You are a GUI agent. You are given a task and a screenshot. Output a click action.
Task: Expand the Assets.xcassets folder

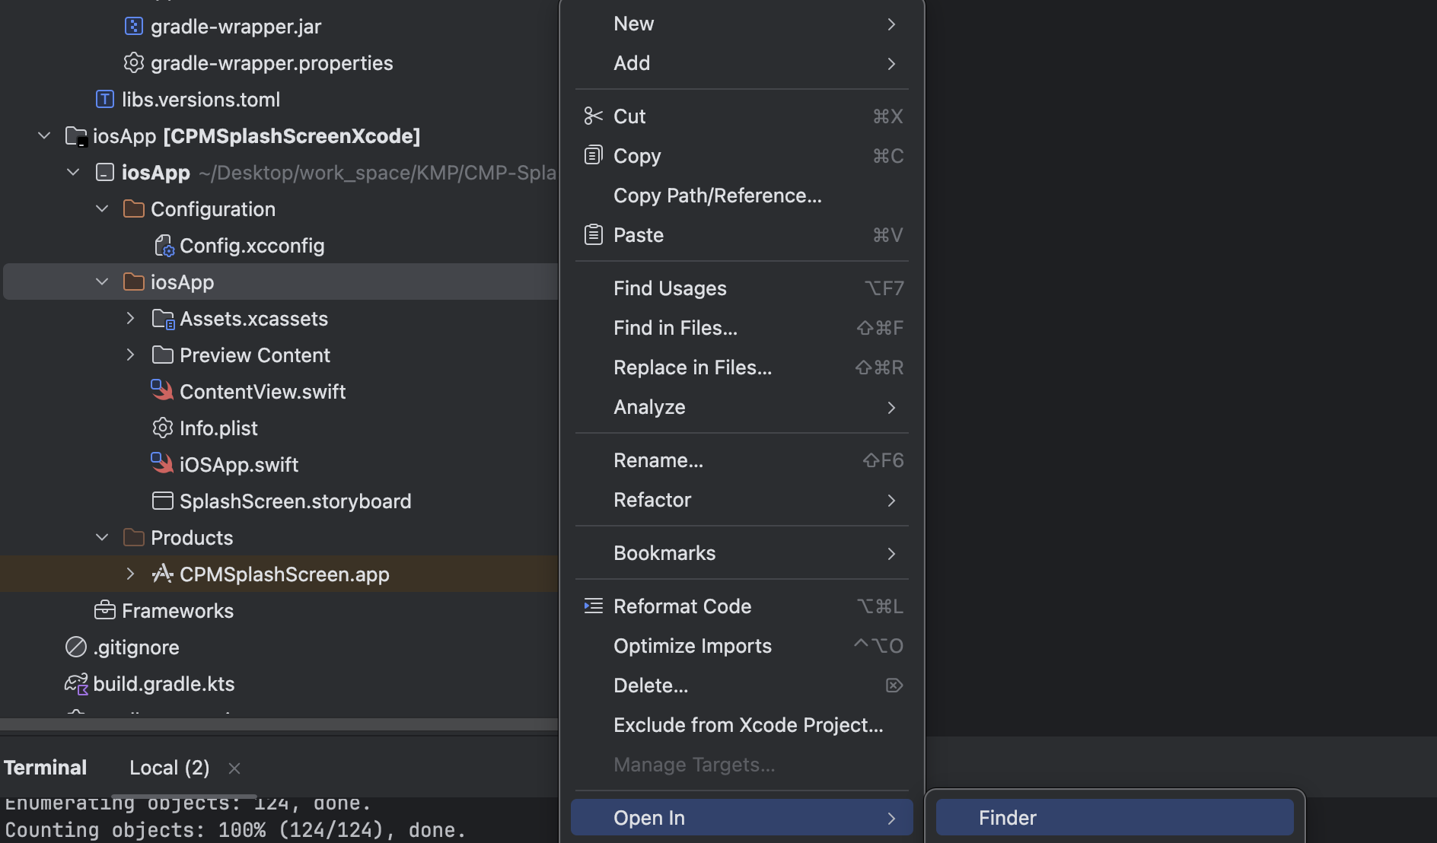[x=130, y=318]
